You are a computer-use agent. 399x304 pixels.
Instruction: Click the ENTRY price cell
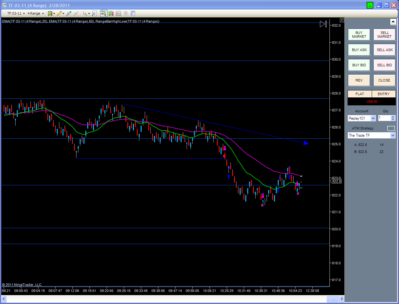[383, 94]
